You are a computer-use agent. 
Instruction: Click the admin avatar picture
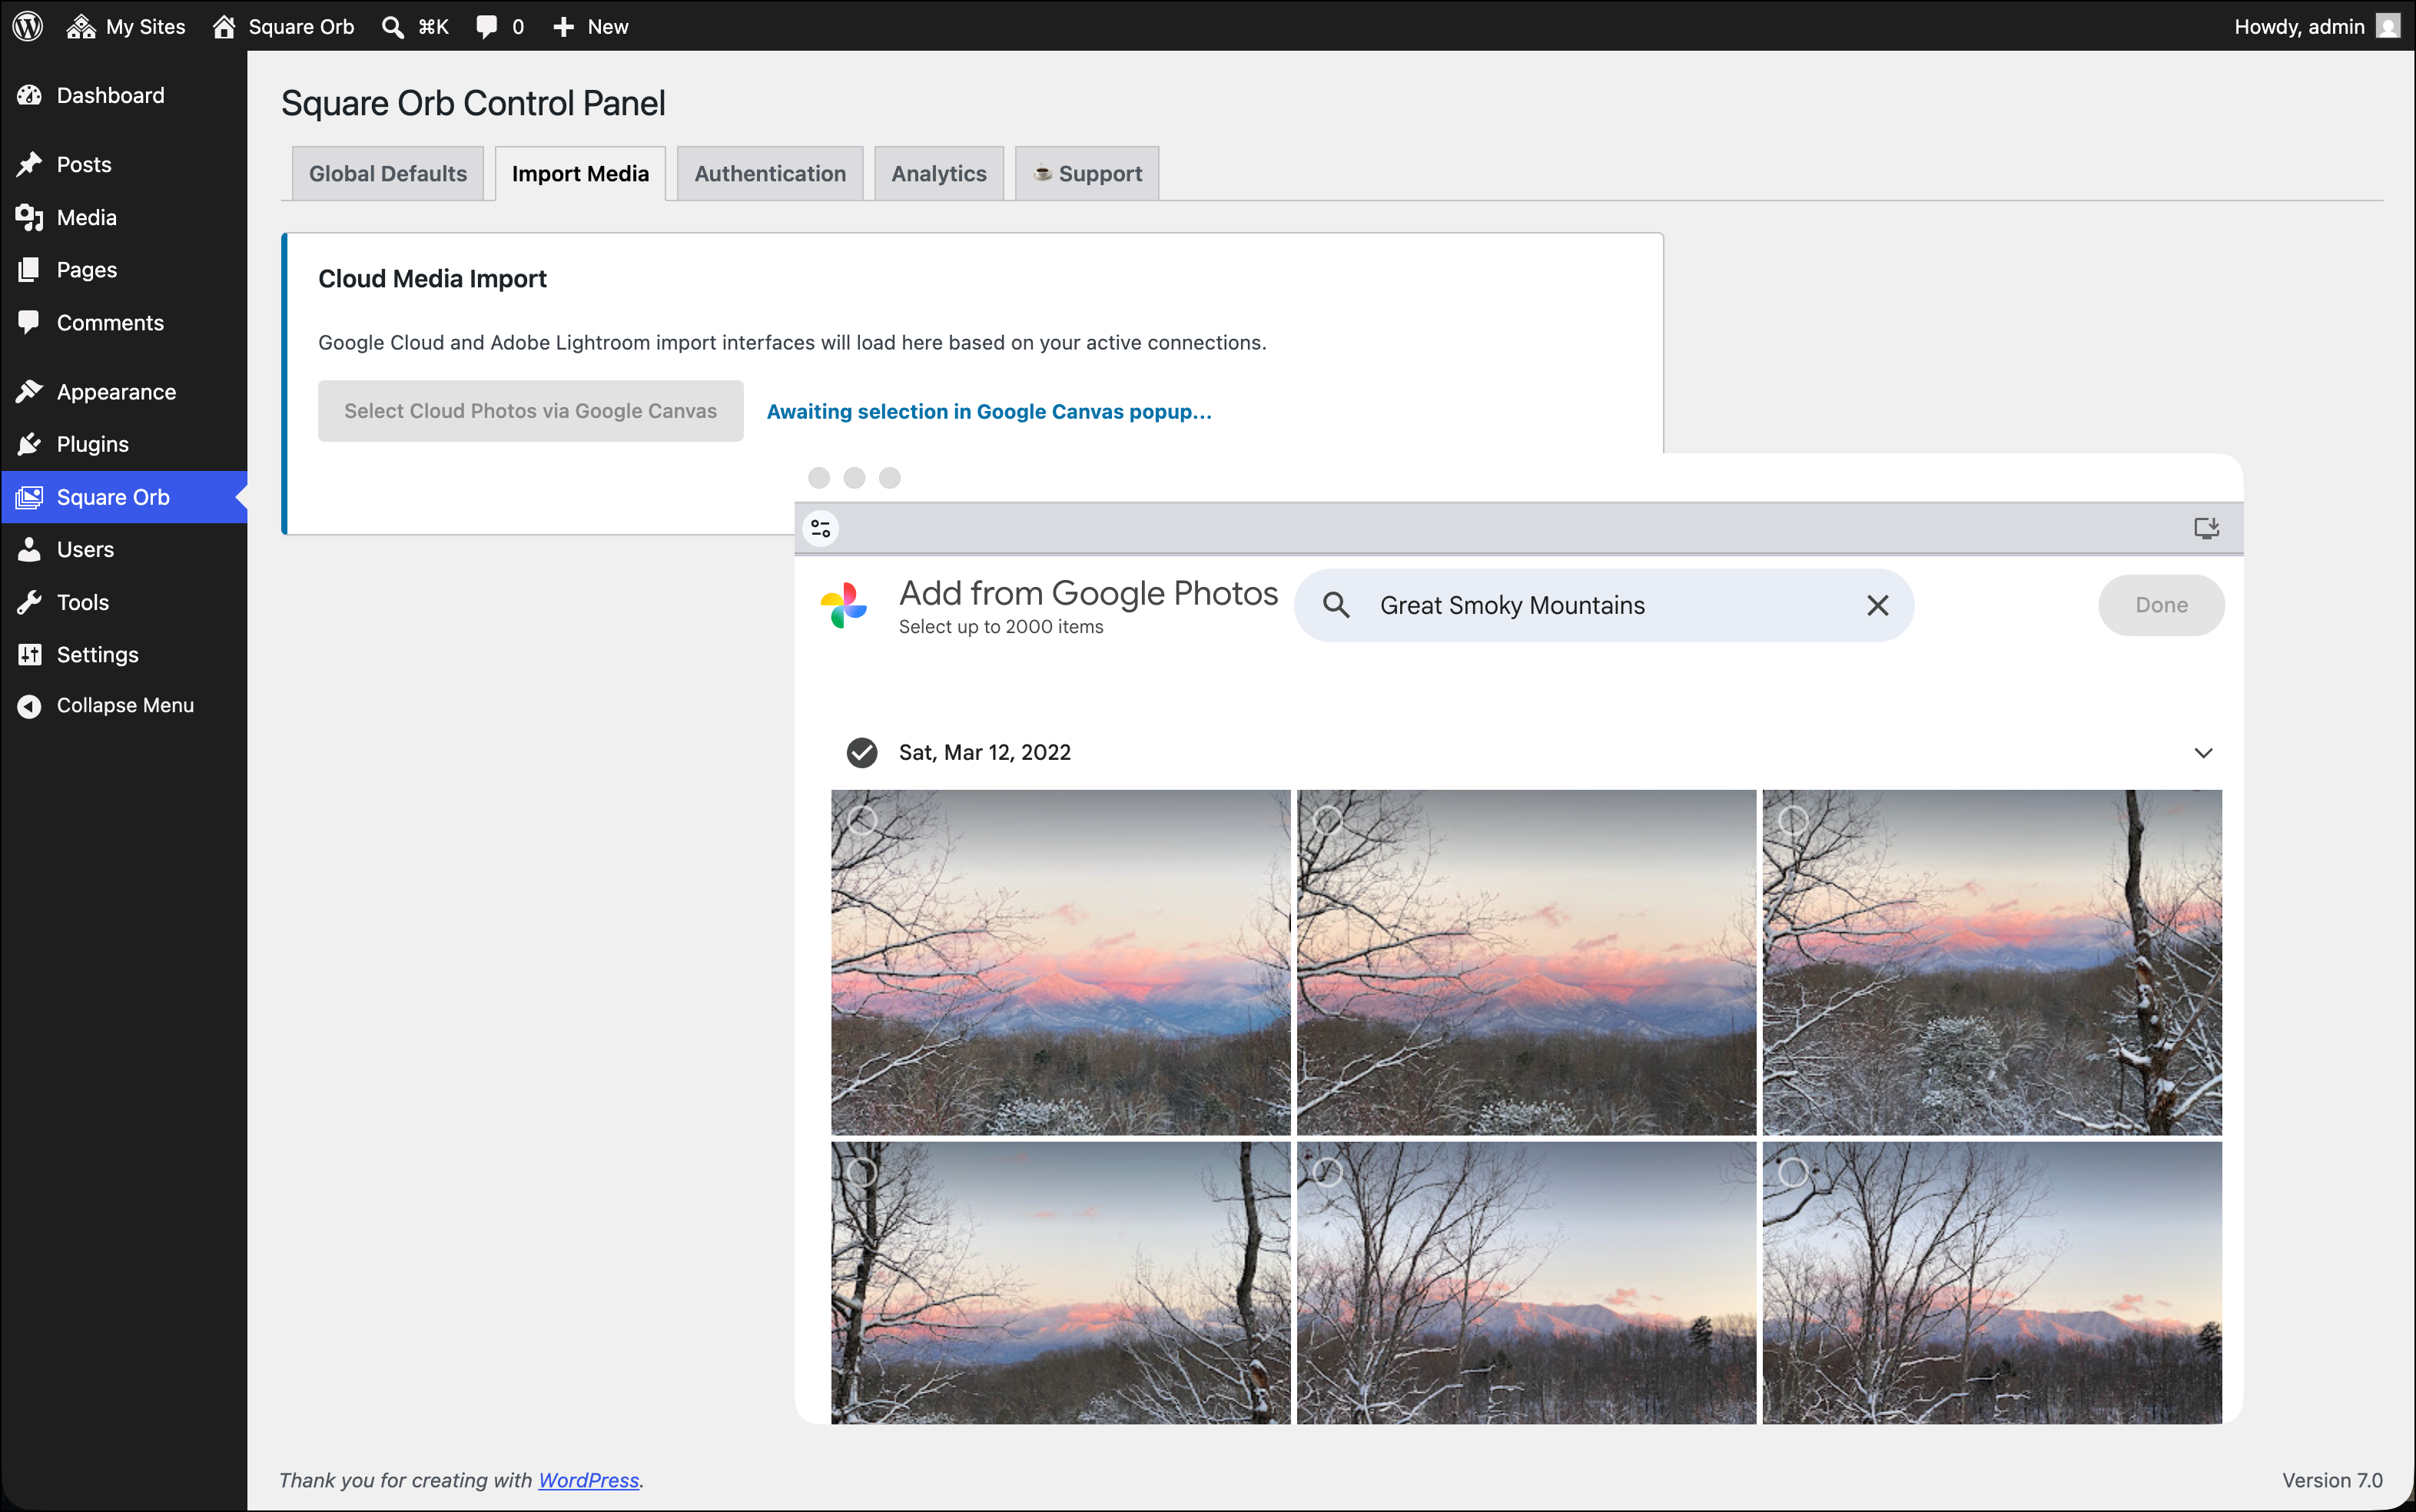click(x=2388, y=26)
